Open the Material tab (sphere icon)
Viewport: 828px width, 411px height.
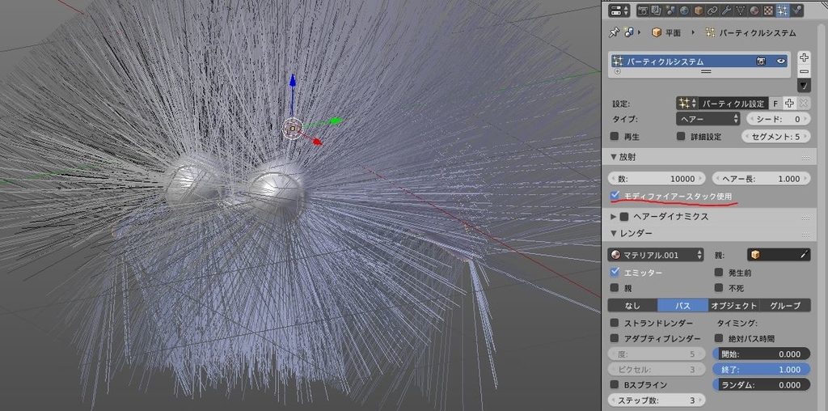(754, 11)
